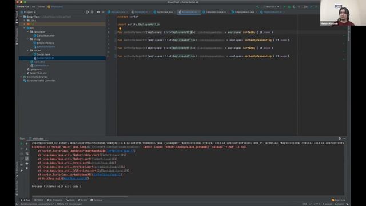Follow Sorter.java:13 link in stack trace
This screenshot has width=366, height=206.
pos(107,175)
